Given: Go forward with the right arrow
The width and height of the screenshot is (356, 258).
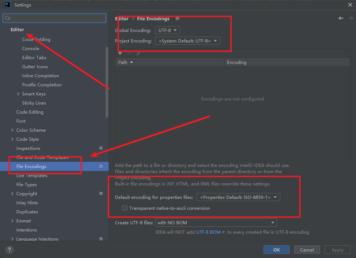Looking at the screenshot, I should (x=351, y=18).
